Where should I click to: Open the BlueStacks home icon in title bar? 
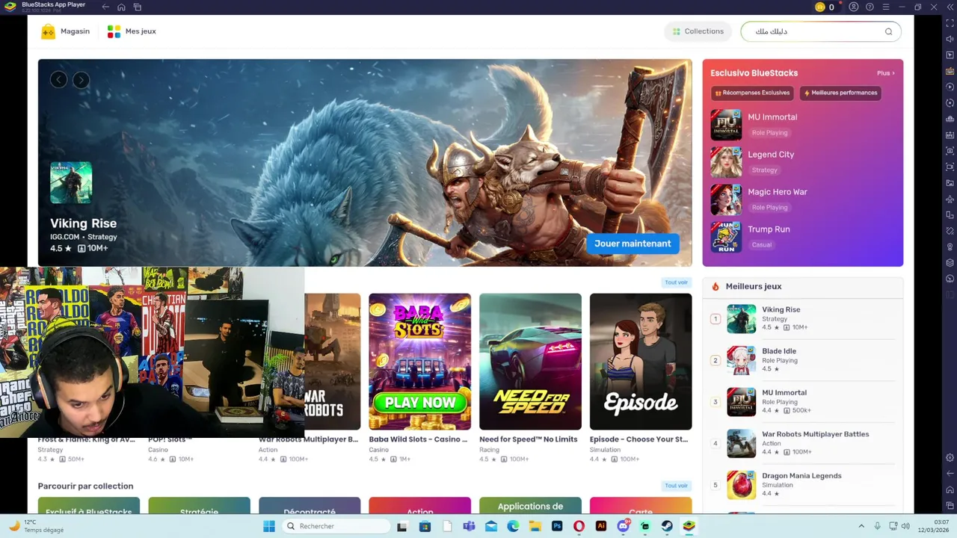121,7
